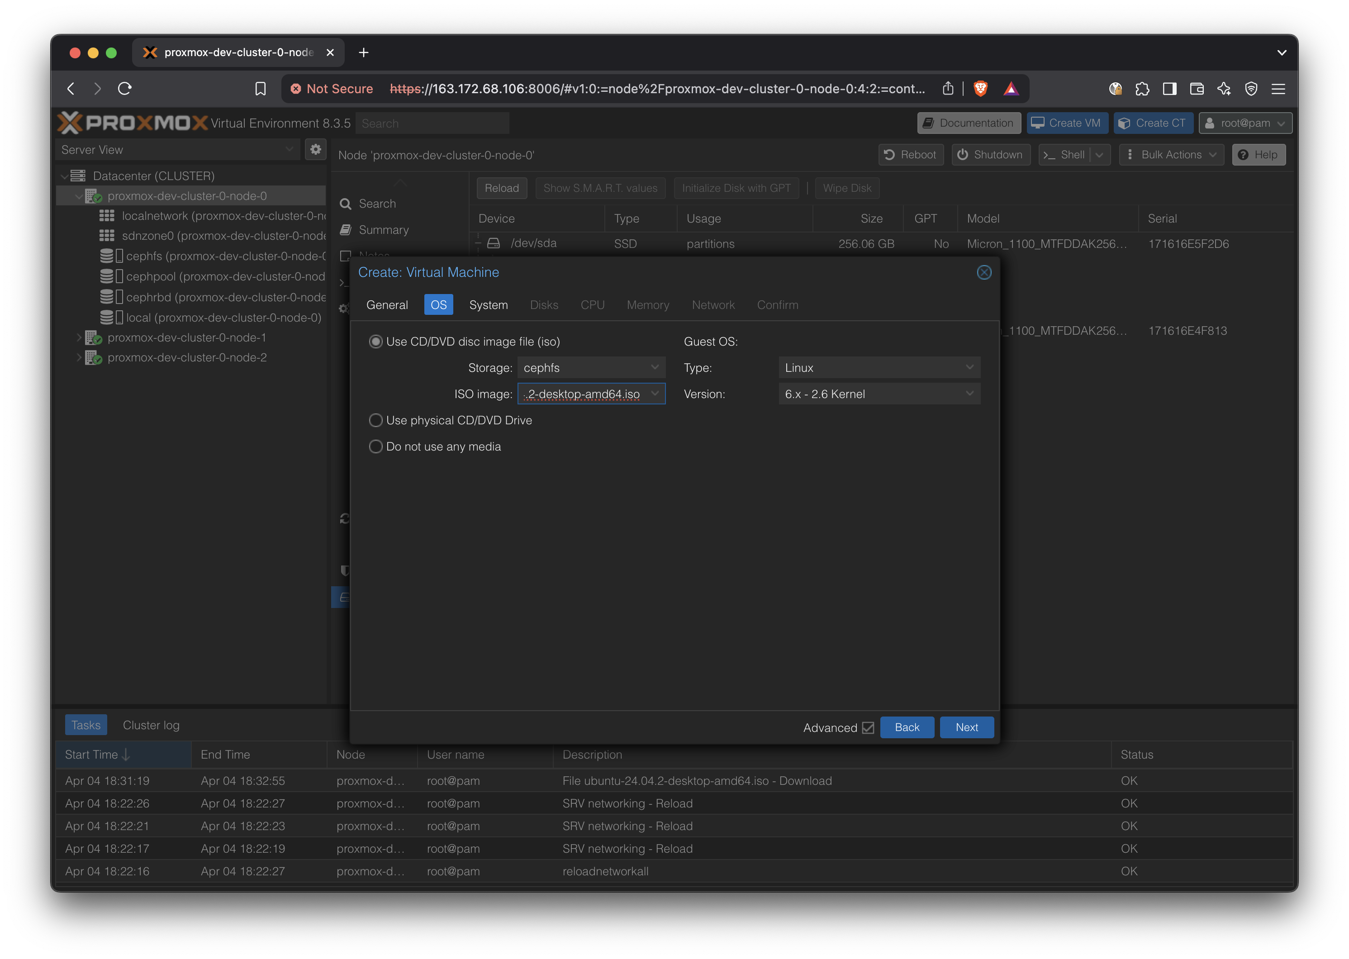
Task: Toggle the Advanced checkbox
Action: (x=867, y=727)
